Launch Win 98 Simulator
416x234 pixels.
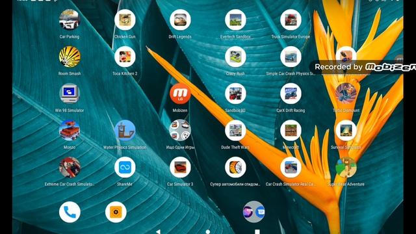pos(70,94)
